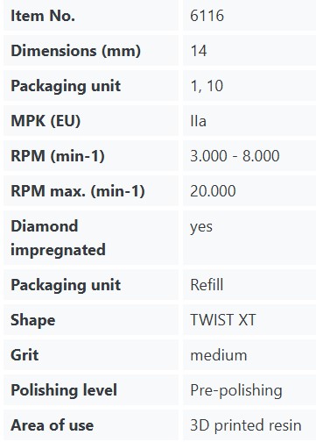Click the Shape label cell
The image size is (316, 442).
pyautogui.click(x=91, y=320)
